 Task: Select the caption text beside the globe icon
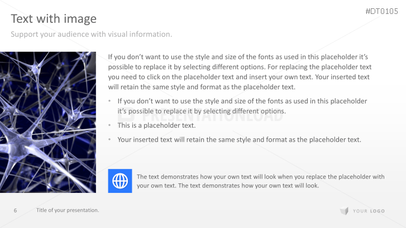coord(260,181)
